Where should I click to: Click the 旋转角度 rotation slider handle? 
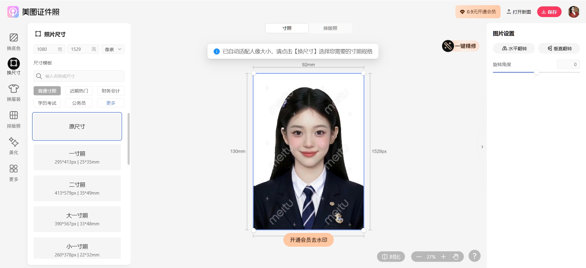coord(536,72)
